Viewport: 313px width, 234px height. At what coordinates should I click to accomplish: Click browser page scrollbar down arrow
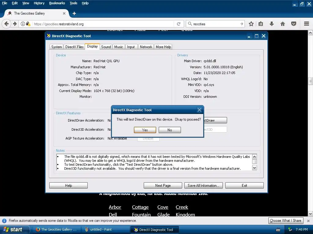311,214
